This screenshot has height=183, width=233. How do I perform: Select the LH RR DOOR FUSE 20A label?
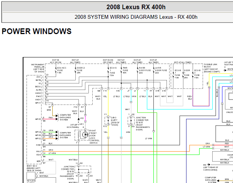pos(161,70)
